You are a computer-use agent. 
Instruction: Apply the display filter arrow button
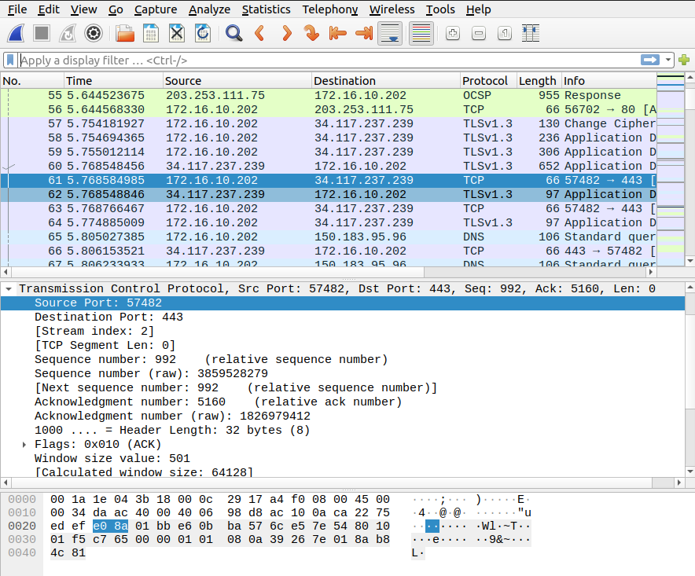[x=649, y=60]
